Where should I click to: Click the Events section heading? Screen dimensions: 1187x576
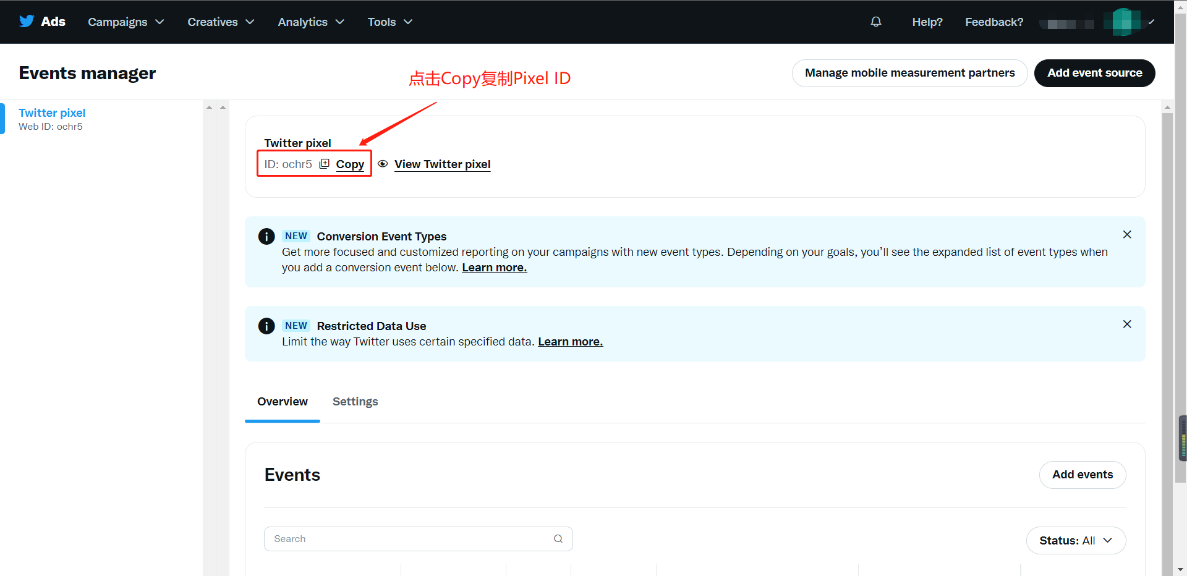pos(292,475)
